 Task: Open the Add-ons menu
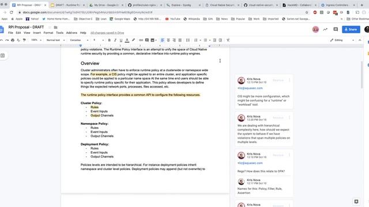click(71, 33)
